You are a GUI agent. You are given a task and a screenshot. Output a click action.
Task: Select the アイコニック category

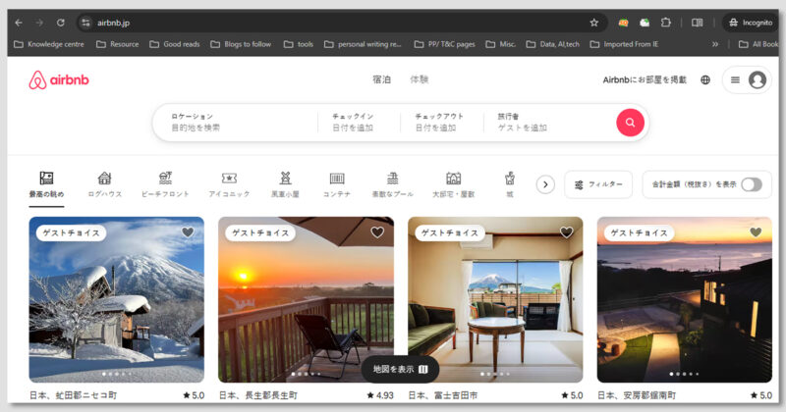coord(229,184)
